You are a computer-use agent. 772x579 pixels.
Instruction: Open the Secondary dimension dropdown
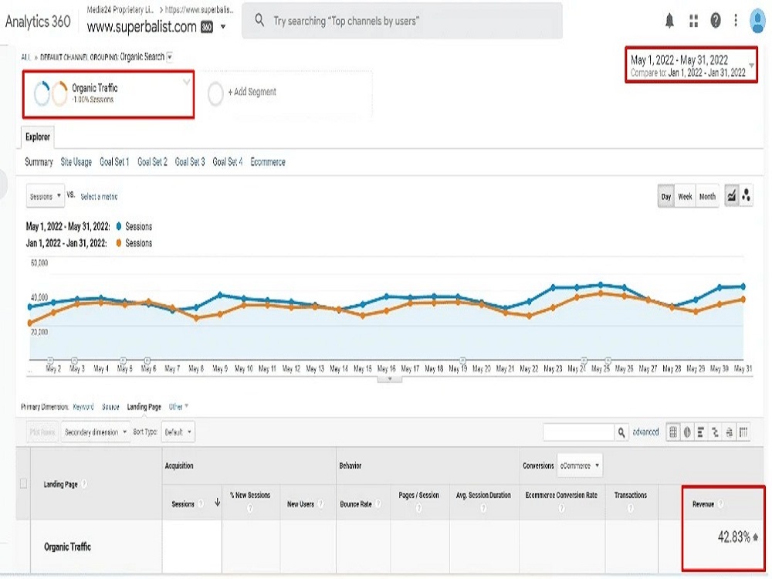pyautogui.click(x=96, y=432)
